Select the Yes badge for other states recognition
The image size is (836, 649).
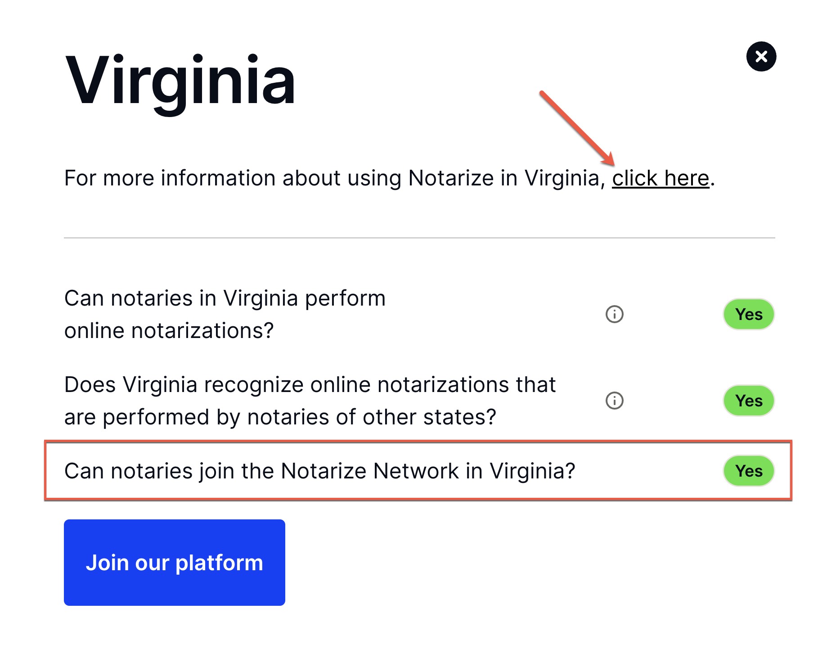(x=748, y=401)
